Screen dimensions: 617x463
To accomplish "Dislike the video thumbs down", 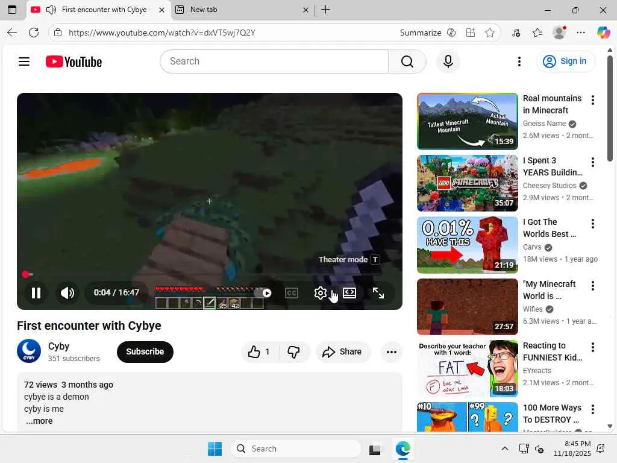I will click(x=294, y=351).
